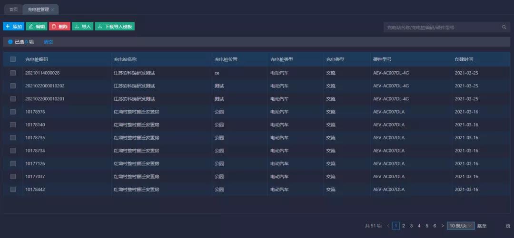The height and width of the screenshot is (238, 514).
Task: Check the row 10178976 checkbox
Action: 13,112
